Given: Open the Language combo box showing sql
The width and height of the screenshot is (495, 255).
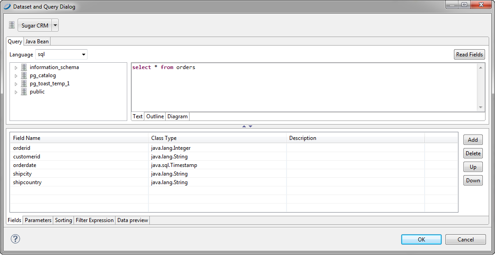Looking at the screenshot, I should (61, 54).
